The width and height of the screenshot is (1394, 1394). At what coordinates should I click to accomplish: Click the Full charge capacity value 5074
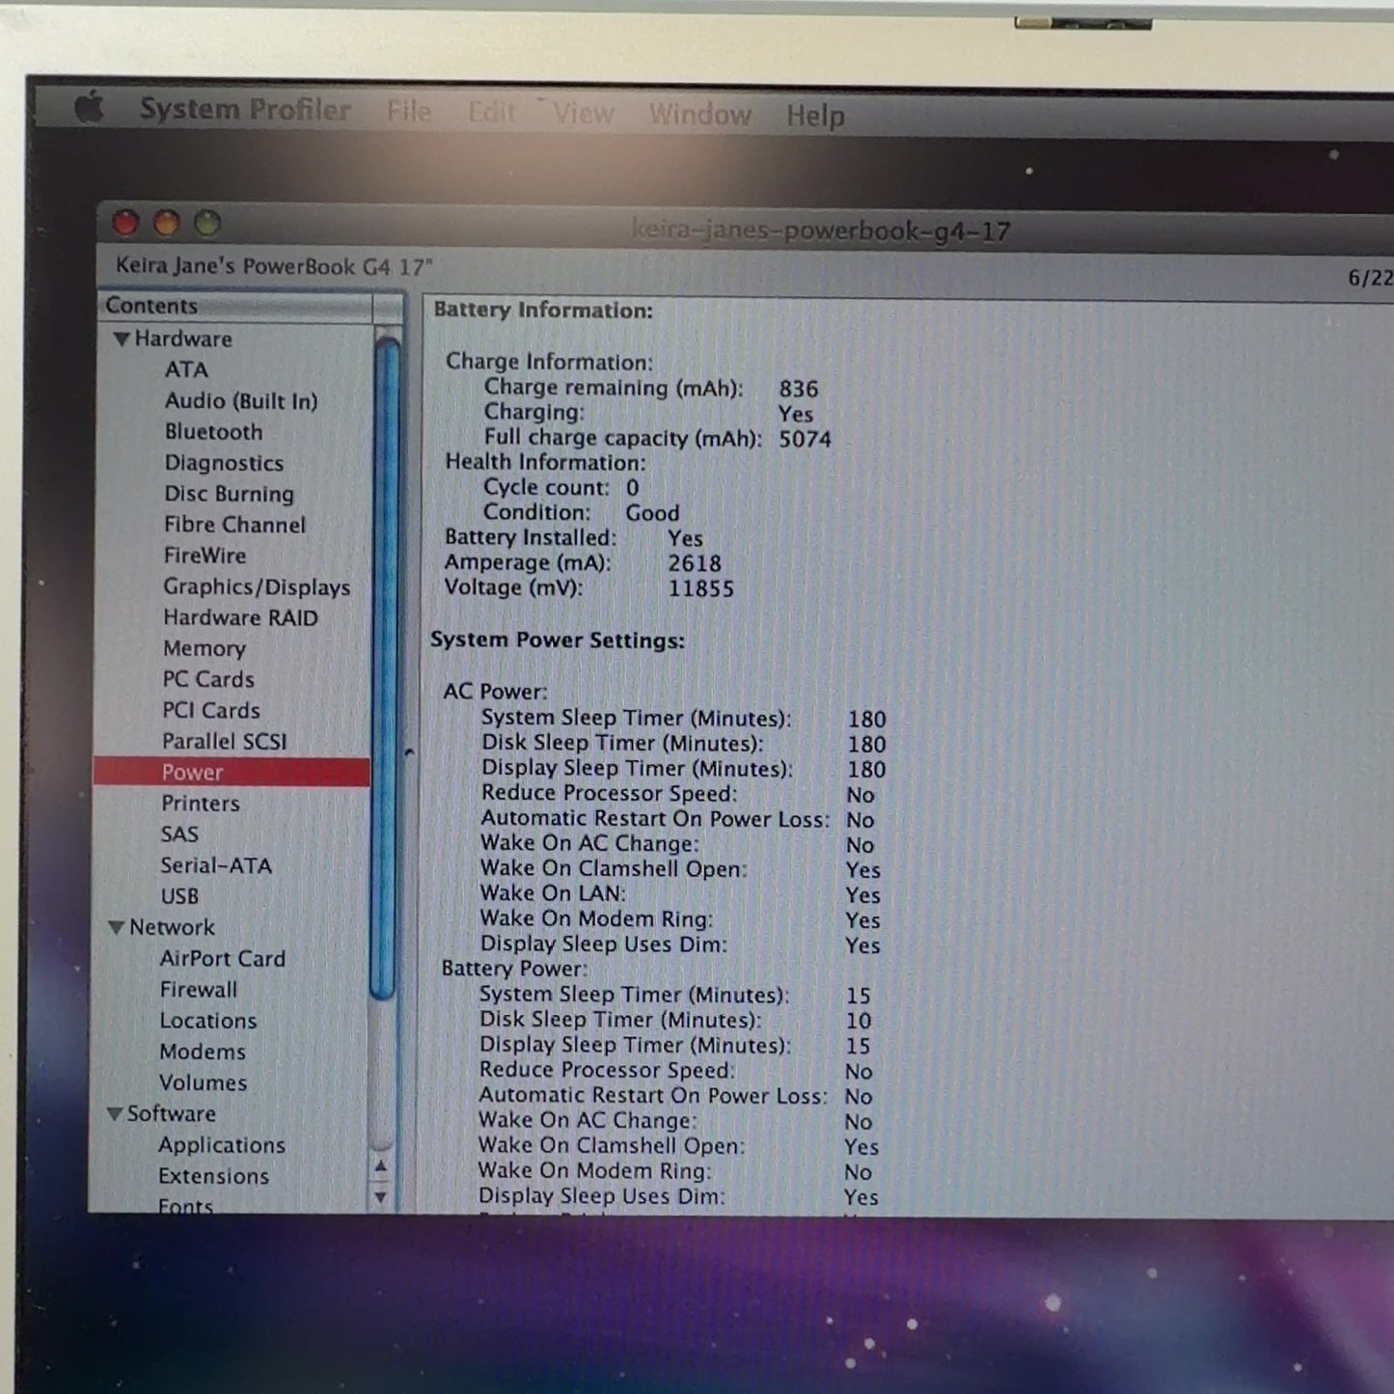point(806,439)
